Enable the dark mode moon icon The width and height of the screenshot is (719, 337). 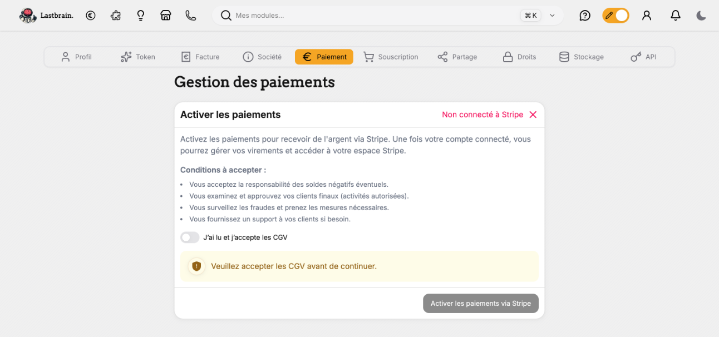pyautogui.click(x=701, y=15)
